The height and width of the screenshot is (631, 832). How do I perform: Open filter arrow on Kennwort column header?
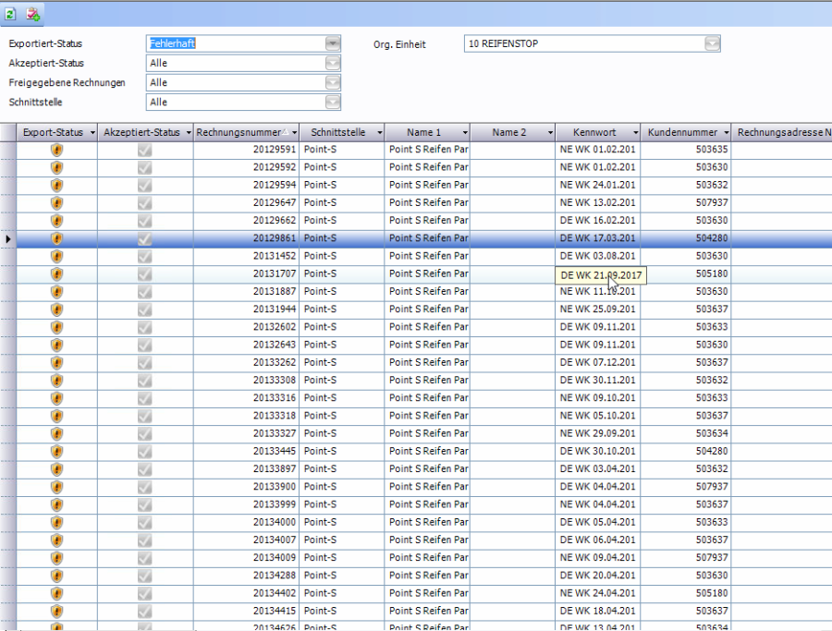[633, 133]
